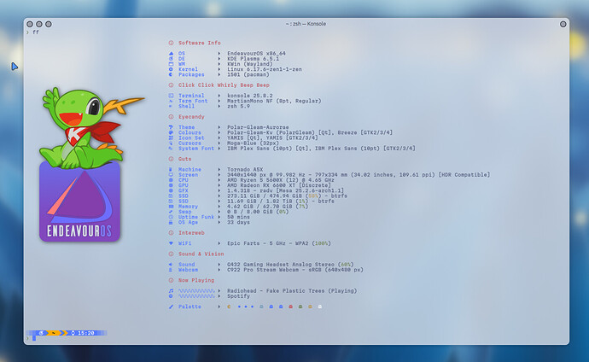589x362 pixels.
Task: Click the 'Software Info' heading
Action: click(200, 43)
